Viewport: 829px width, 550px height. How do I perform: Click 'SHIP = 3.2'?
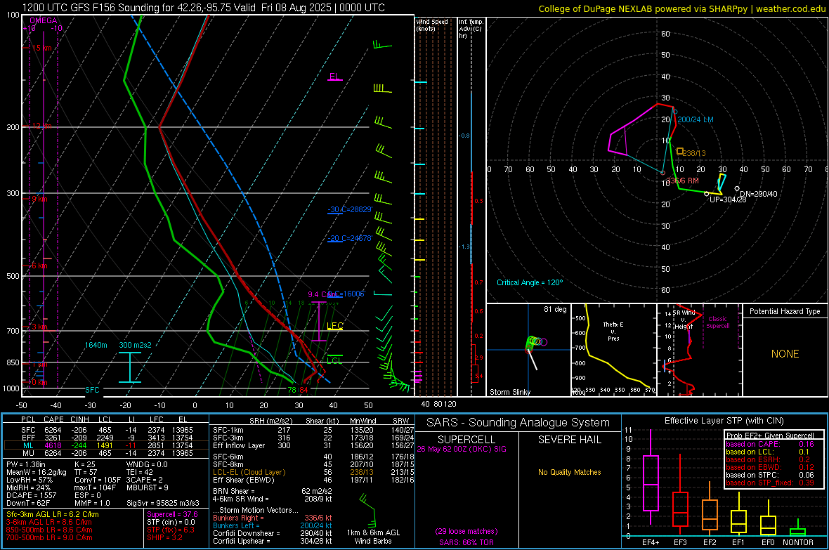tap(164, 537)
